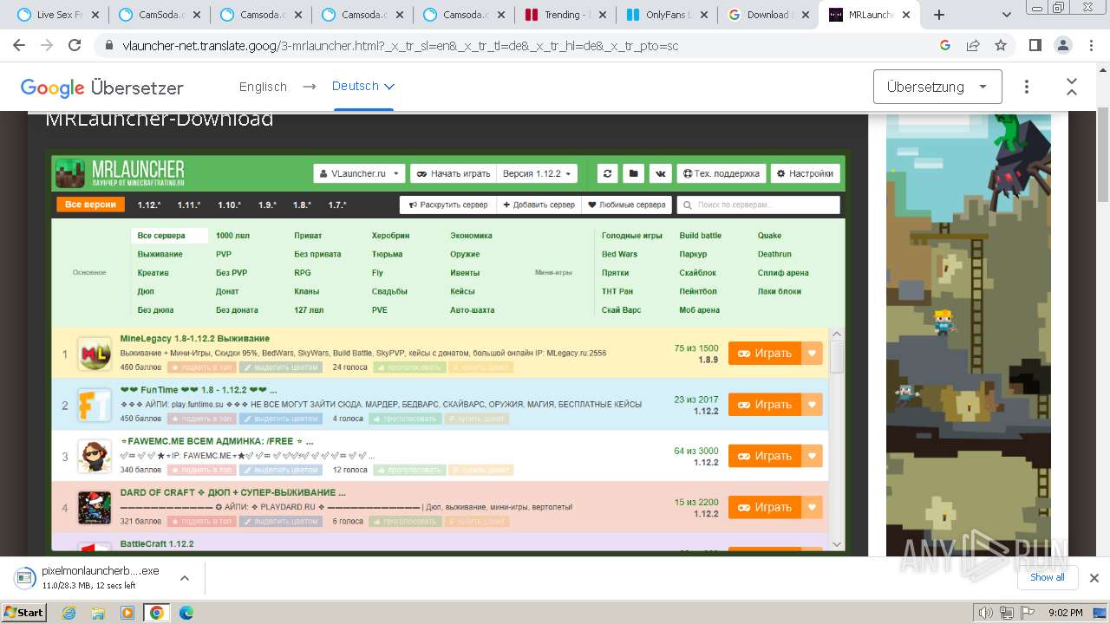Expand arrow next to MineLegacy Играть
This screenshot has height=624, width=1110.
pyautogui.click(x=812, y=353)
